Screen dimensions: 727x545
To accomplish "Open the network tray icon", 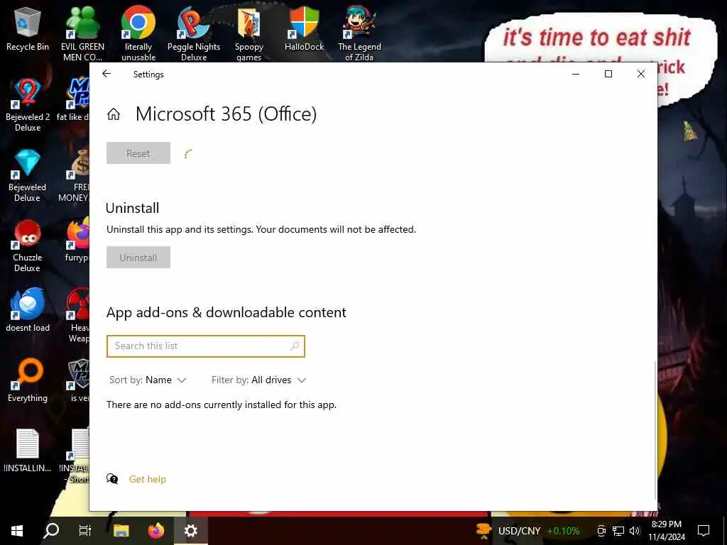I will [618, 531].
